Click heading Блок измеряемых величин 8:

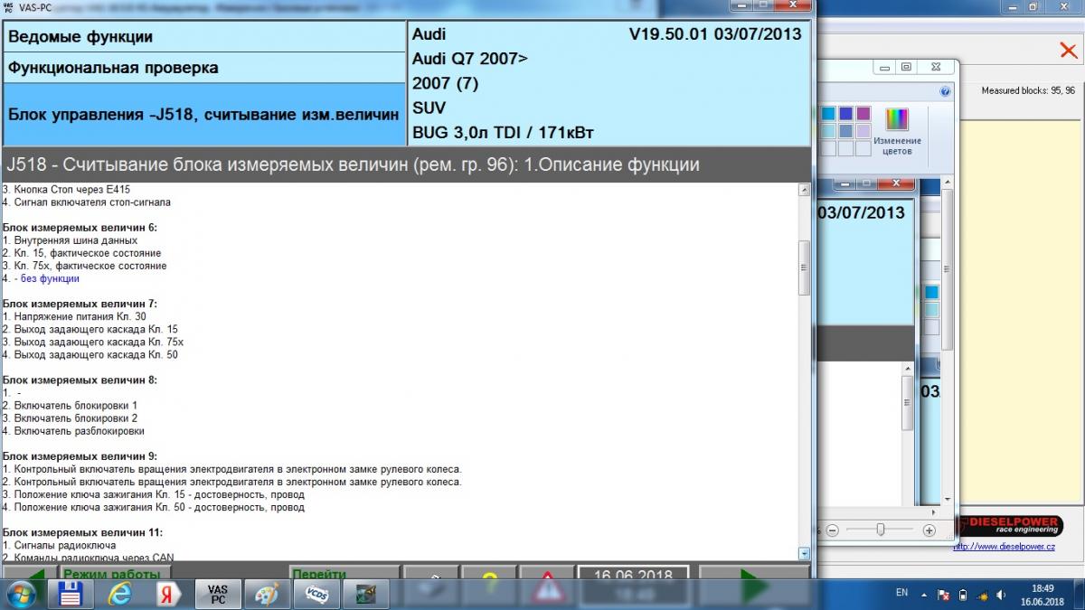pos(80,380)
